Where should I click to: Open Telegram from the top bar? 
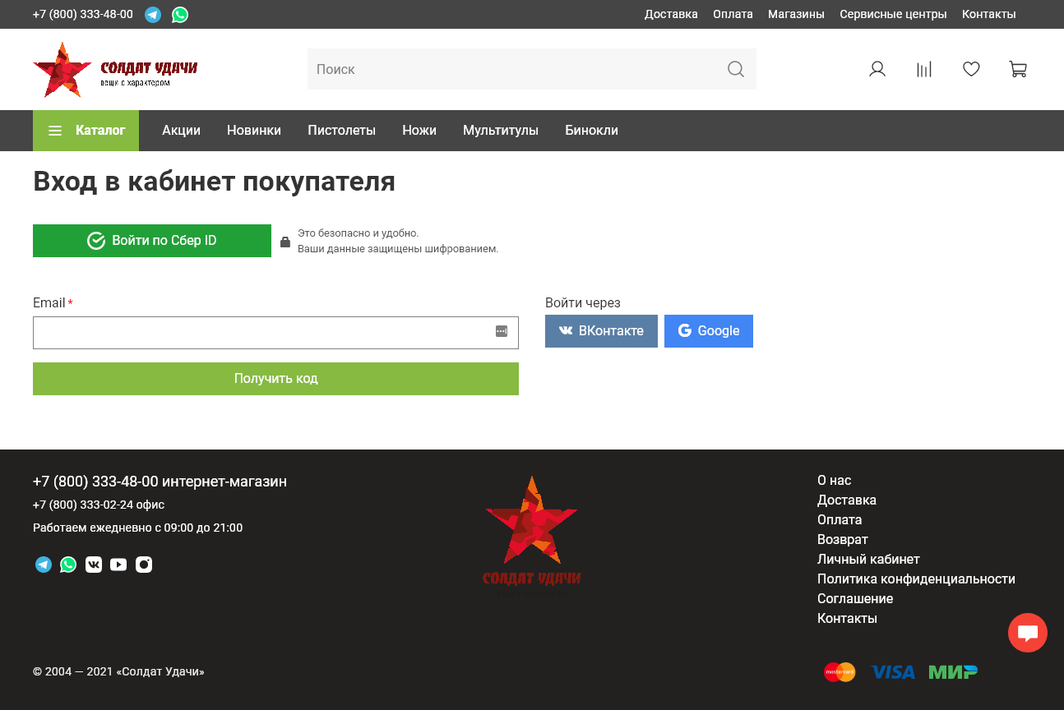point(153,14)
